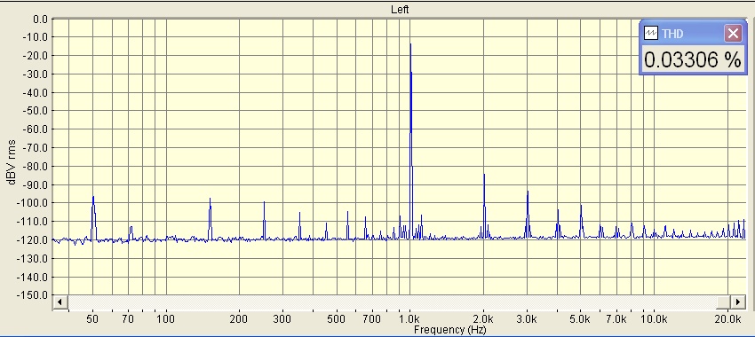Click the 0.0 y-axis value

point(40,20)
